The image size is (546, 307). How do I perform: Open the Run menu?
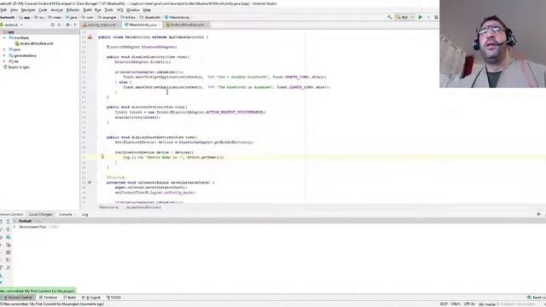(x=98, y=10)
